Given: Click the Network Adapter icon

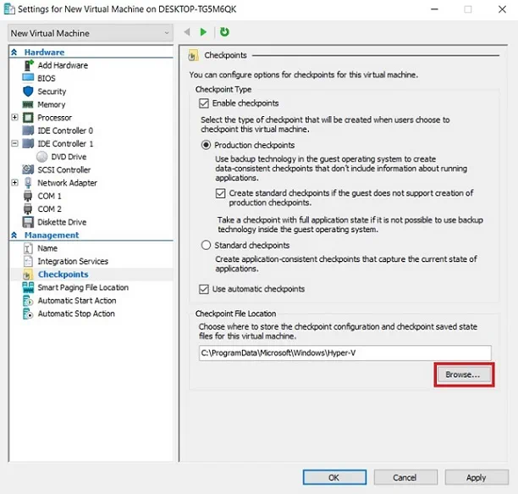Looking at the screenshot, I should click(x=28, y=183).
